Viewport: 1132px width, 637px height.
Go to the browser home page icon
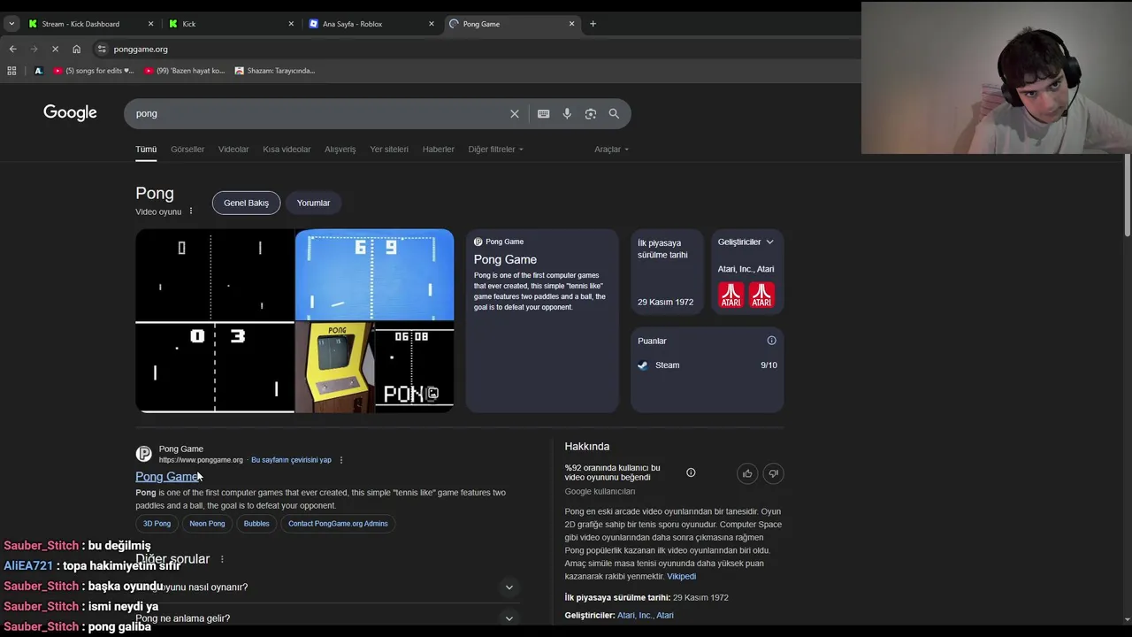point(76,49)
